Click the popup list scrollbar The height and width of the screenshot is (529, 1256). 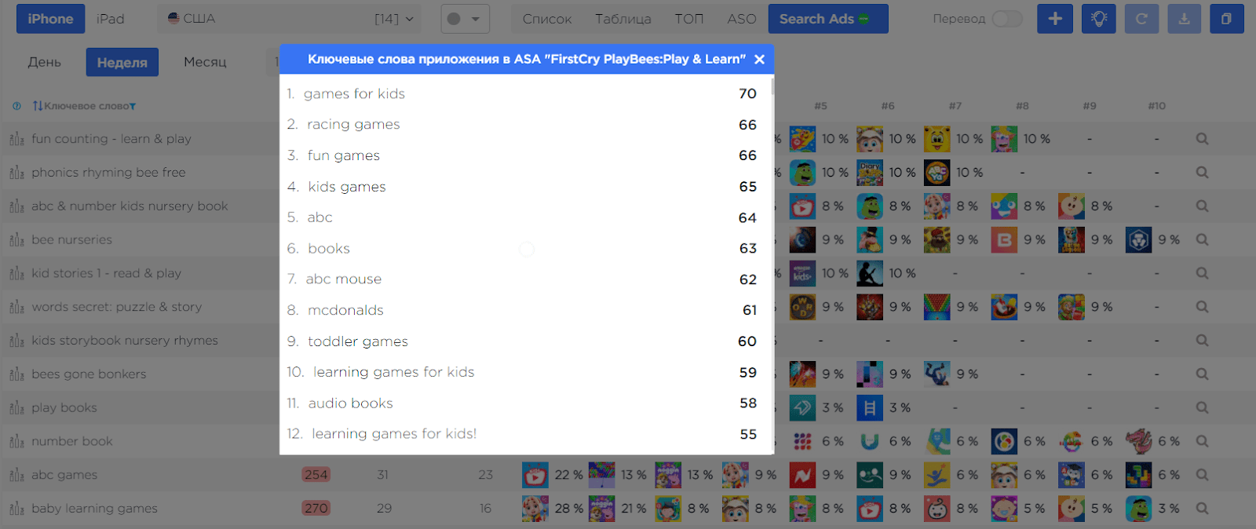click(772, 86)
